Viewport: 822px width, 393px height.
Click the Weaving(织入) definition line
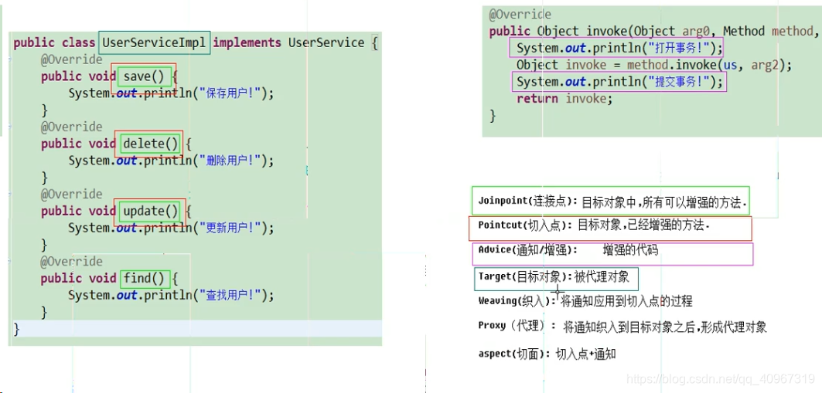click(x=585, y=301)
